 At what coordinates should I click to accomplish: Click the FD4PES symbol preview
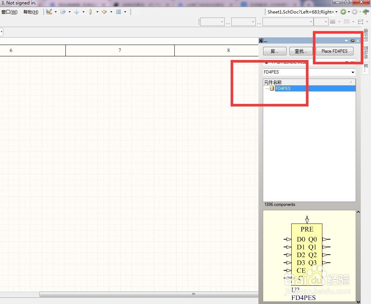tap(309, 256)
